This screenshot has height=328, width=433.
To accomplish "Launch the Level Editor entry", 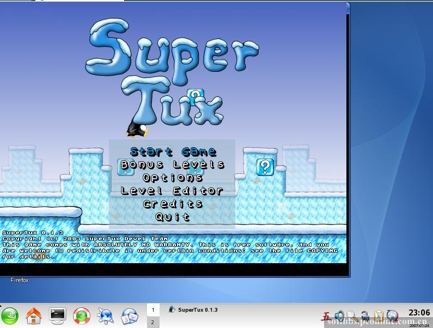I will (172, 191).
